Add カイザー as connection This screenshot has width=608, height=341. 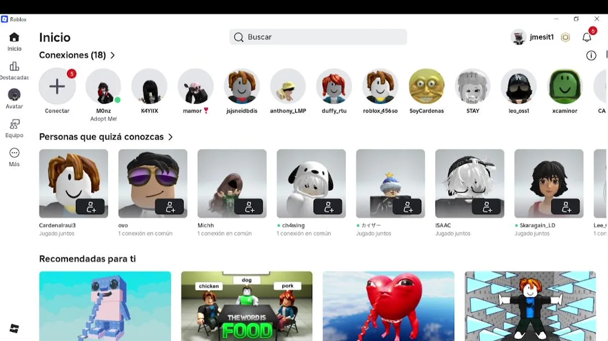[x=408, y=207]
